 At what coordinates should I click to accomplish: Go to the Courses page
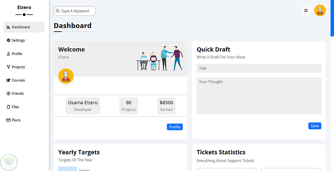click(x=18, y=80)
